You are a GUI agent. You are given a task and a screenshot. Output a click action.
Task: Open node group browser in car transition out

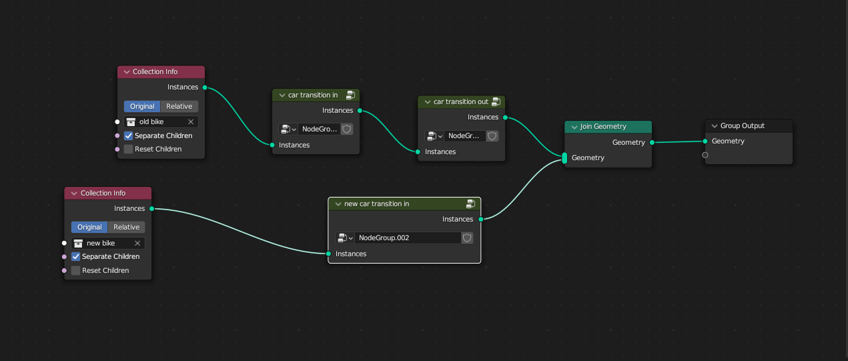point(434,135)
